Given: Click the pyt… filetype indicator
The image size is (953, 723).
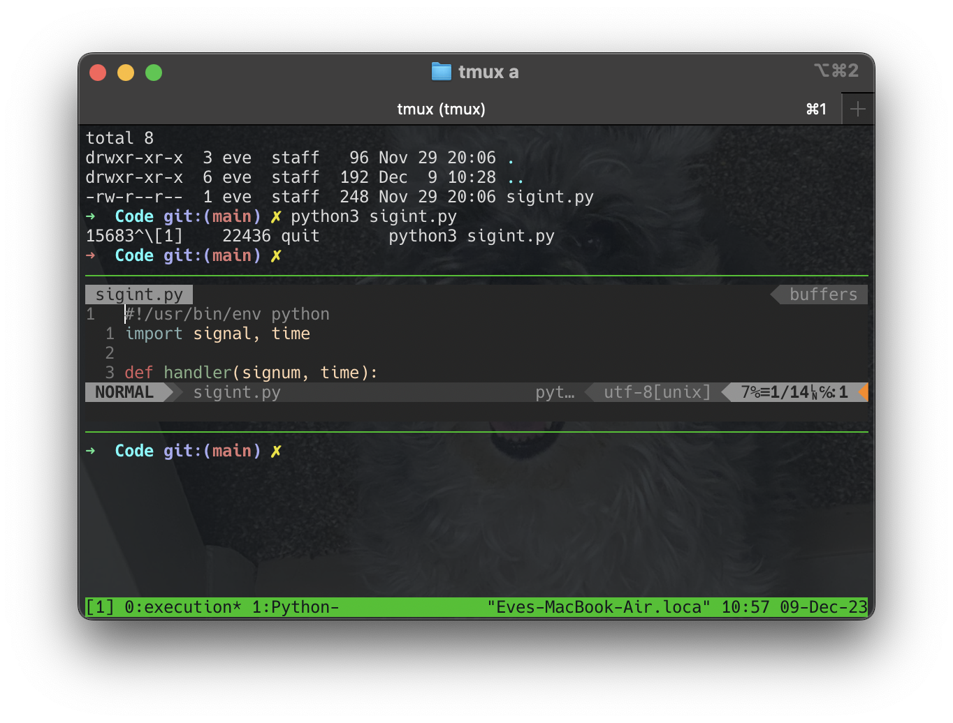Looking at the screenshot, I should (x=555, y=392).
